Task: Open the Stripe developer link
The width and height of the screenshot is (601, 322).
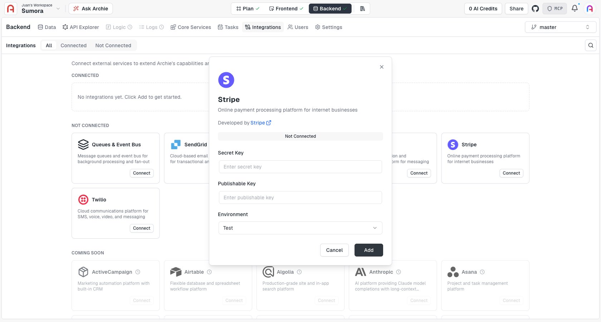Action: coord(261,123)
